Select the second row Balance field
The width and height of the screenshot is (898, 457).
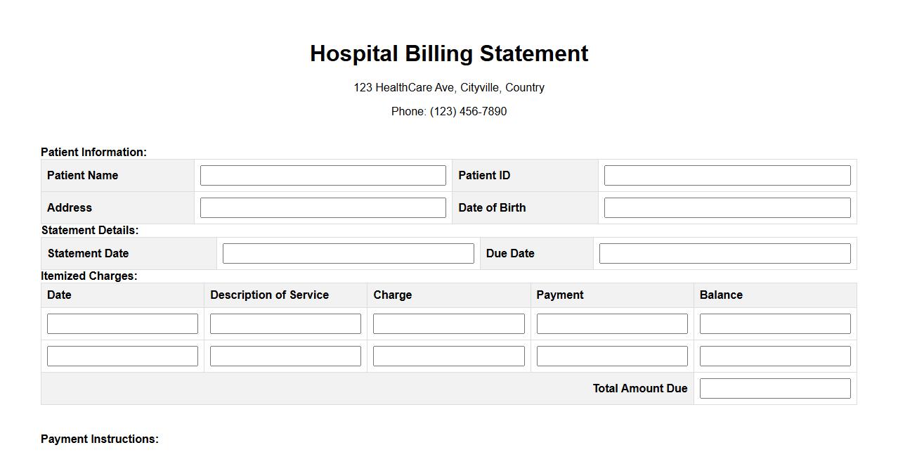click(775, 356)
